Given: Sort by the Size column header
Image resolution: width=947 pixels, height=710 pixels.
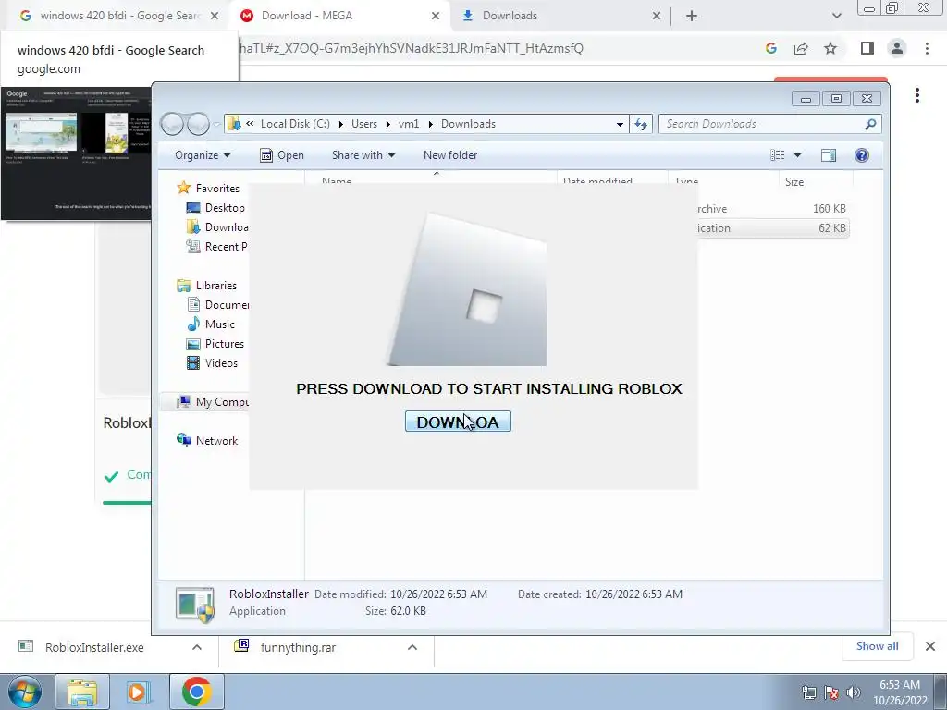Looking at the screenshot, I should (816, 181).
